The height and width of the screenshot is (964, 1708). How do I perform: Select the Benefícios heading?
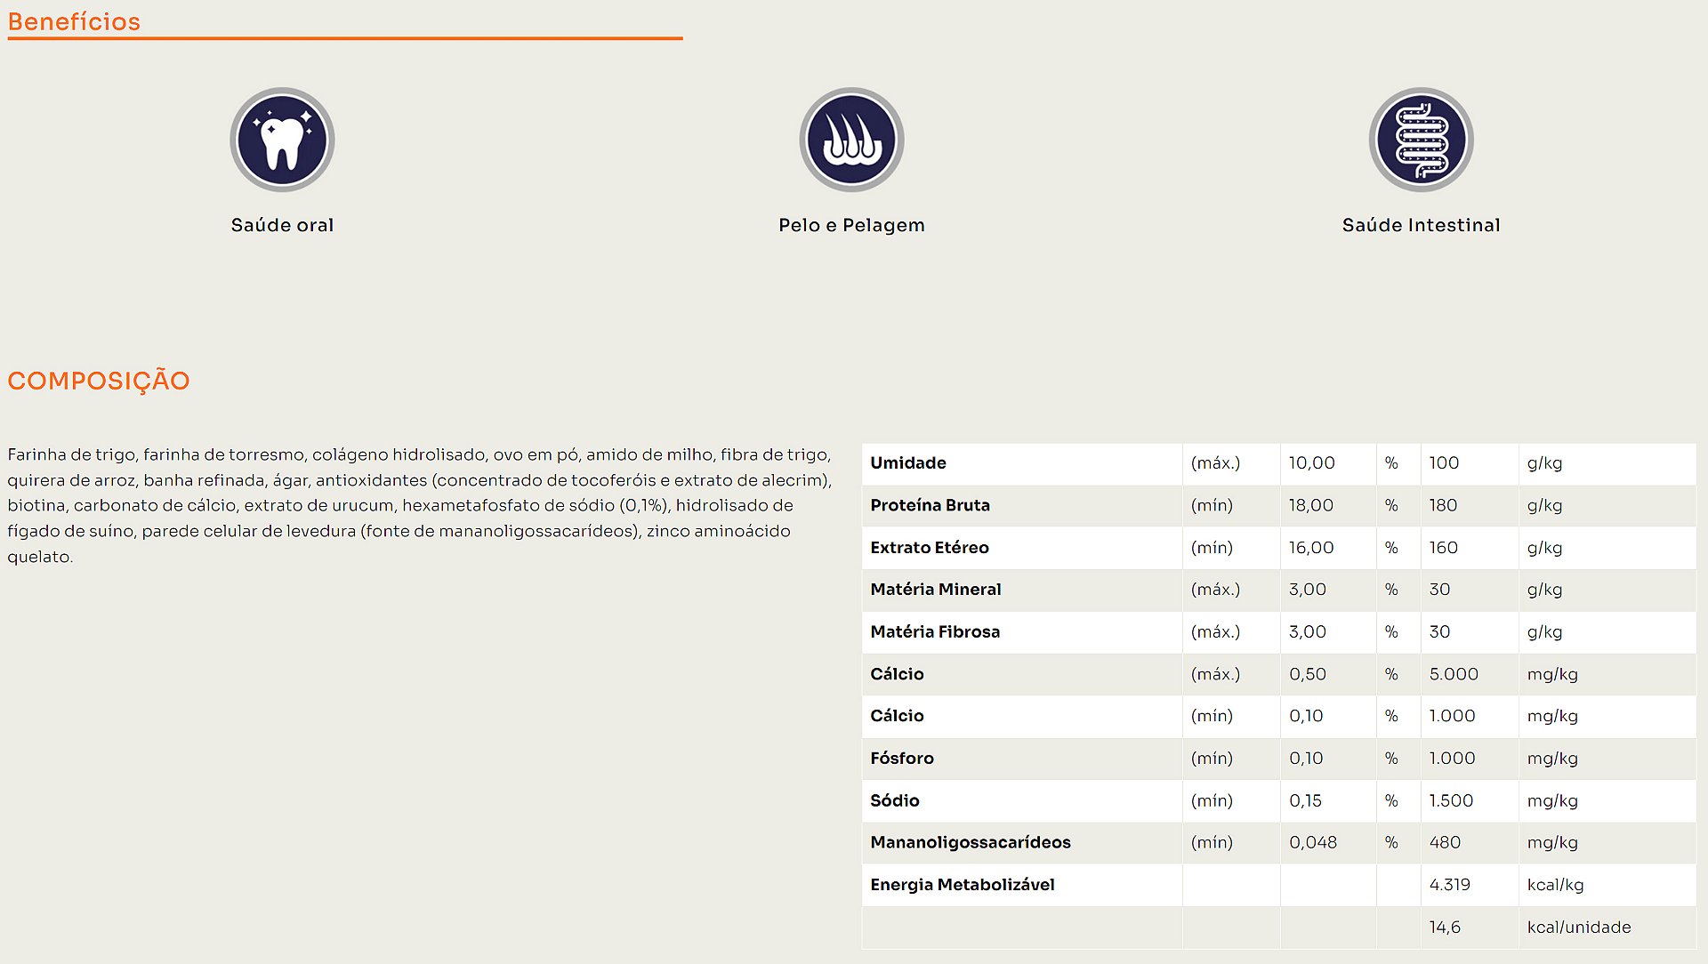coord(74,21)
